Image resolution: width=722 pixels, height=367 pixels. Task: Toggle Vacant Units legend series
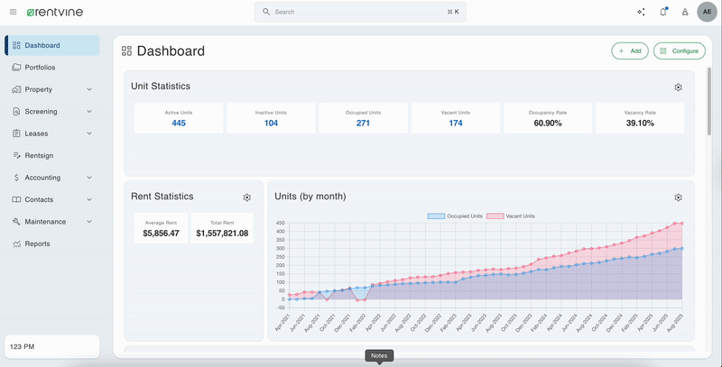point(511,216)
